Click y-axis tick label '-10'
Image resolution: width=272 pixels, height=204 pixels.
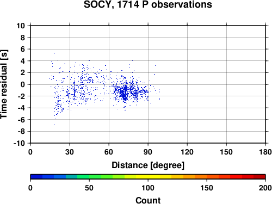tap(19, 143)
